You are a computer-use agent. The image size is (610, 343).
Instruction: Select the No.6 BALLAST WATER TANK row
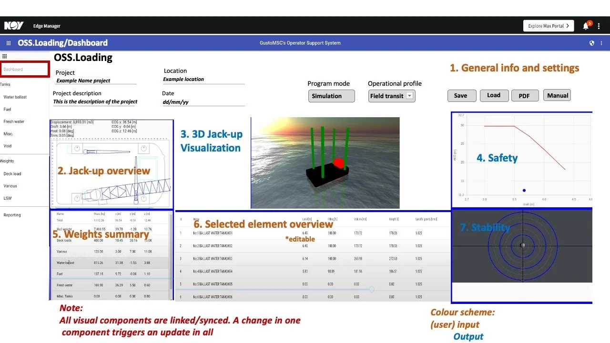tap(313, 296)
